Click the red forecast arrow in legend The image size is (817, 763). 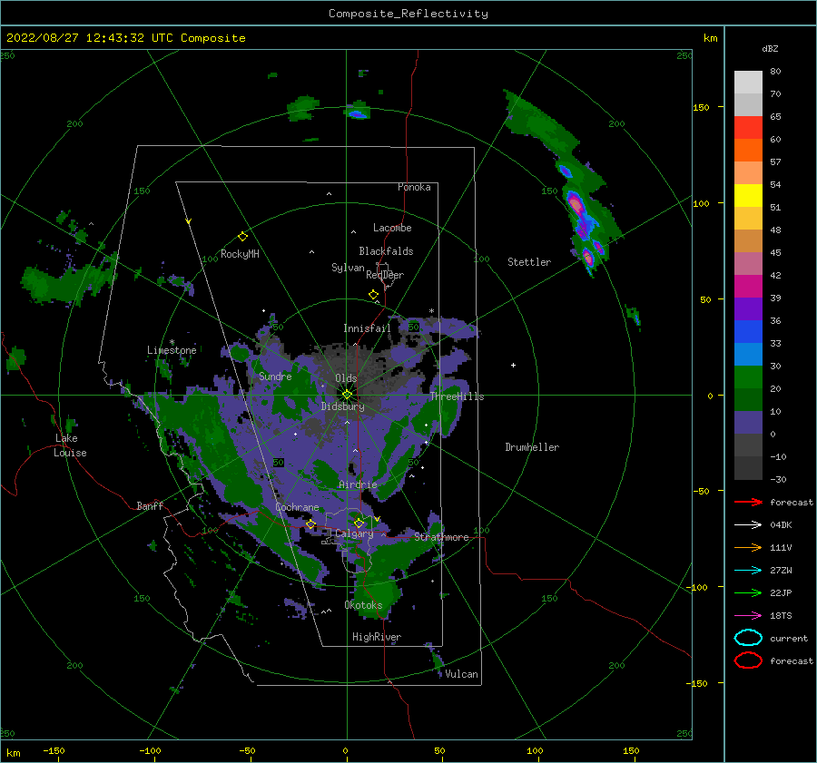click(x=748, y=502)
